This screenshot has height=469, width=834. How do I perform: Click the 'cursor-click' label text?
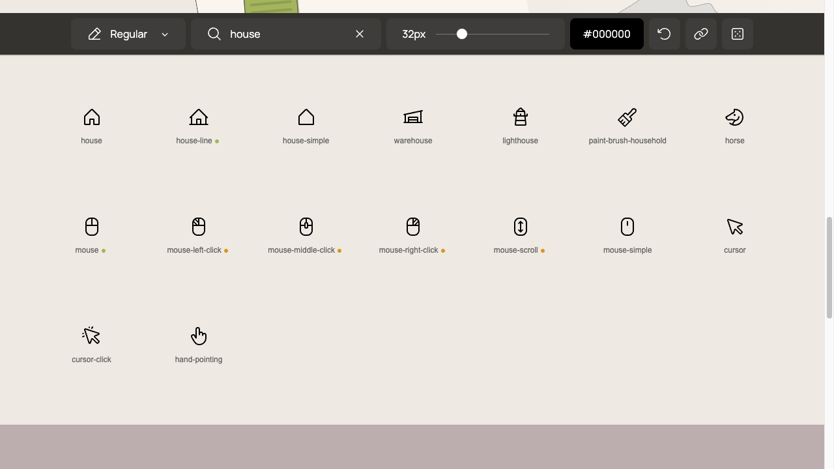point(92,360)
